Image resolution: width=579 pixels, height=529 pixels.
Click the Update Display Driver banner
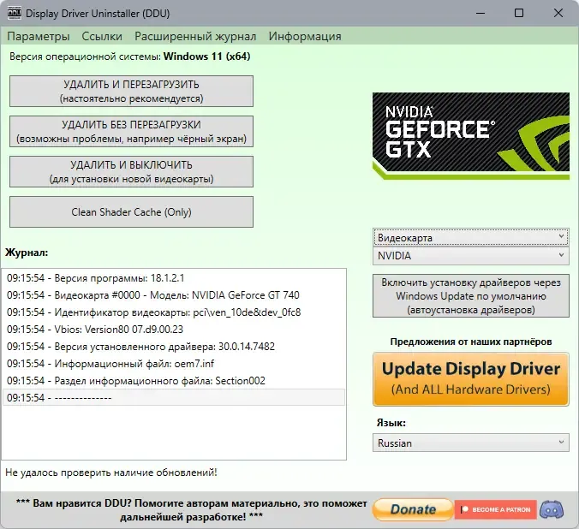point(471,379)
